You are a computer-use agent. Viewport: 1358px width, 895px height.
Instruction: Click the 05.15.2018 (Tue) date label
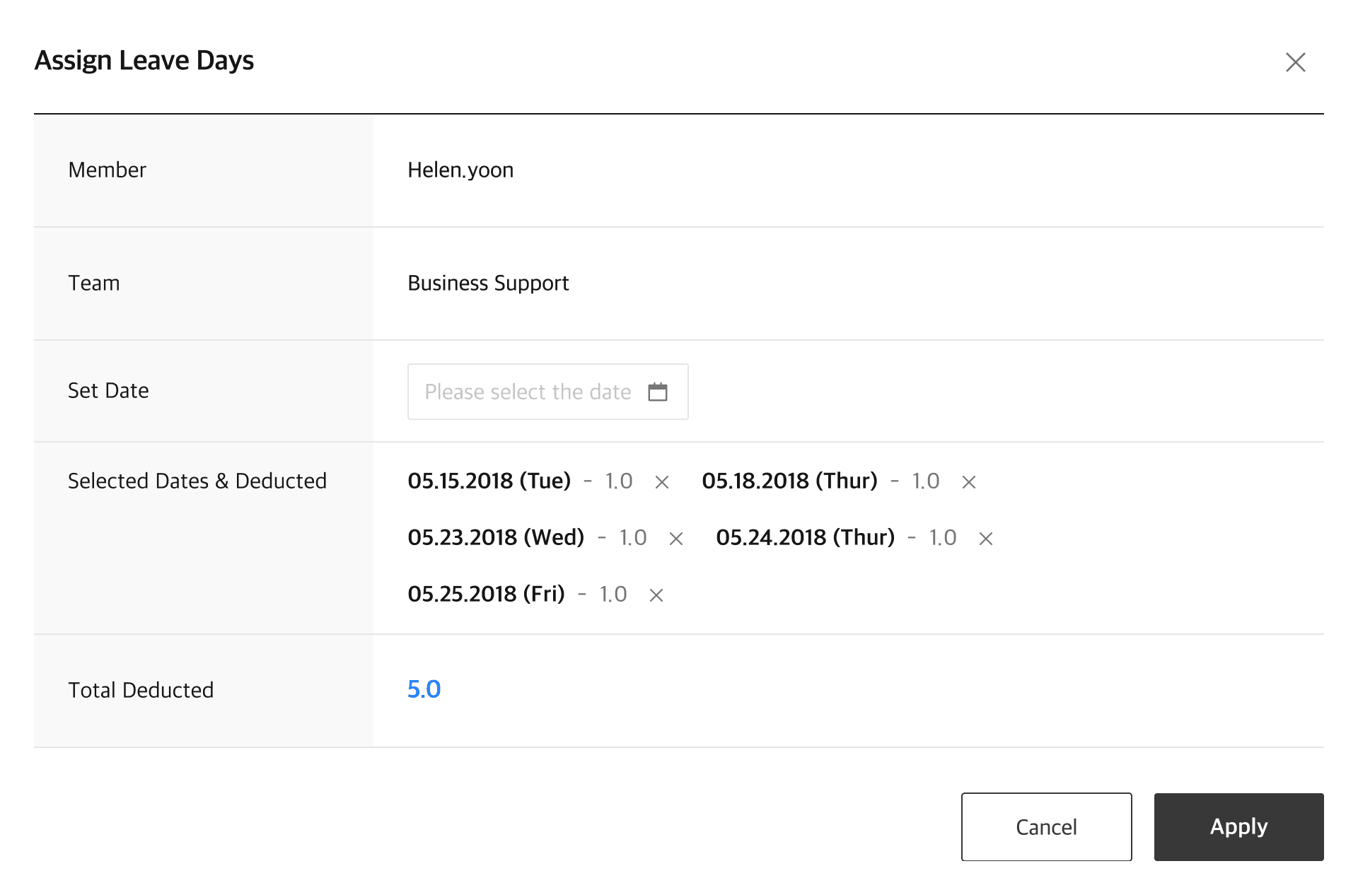pyautogui.click(x=489, y=481)
